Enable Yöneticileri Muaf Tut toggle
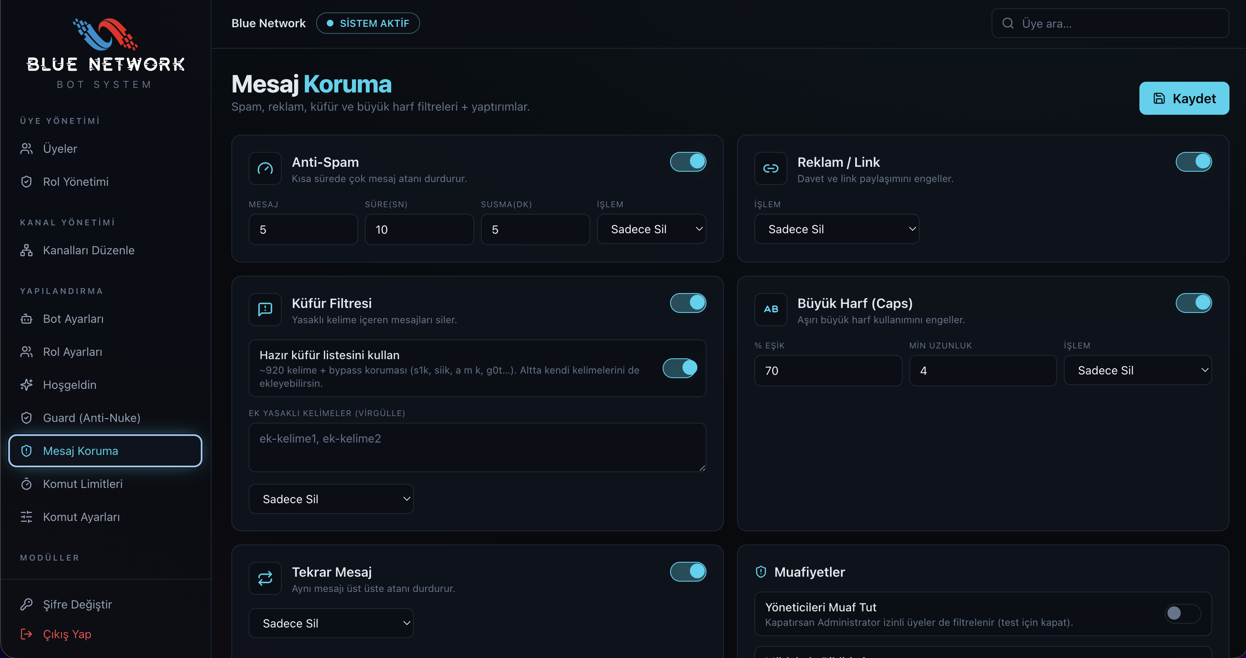The width and height of the screenshot is (1246, 658). point(1183,613)
